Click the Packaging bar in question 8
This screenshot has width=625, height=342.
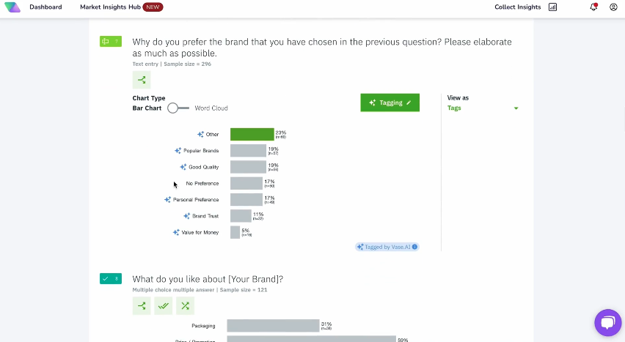tap(273, 326)
